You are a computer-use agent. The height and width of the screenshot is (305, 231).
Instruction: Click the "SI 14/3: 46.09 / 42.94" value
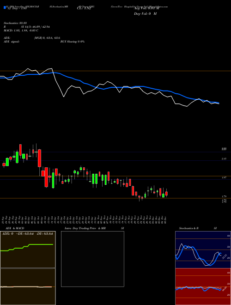point(36,27)
